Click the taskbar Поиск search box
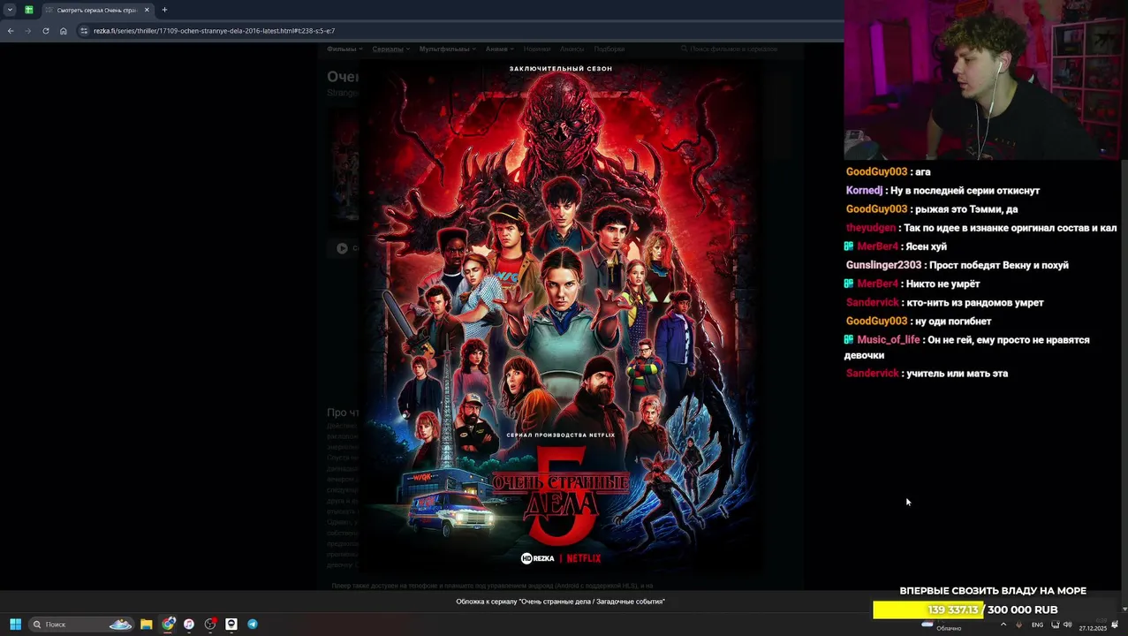 pos(81,625)
